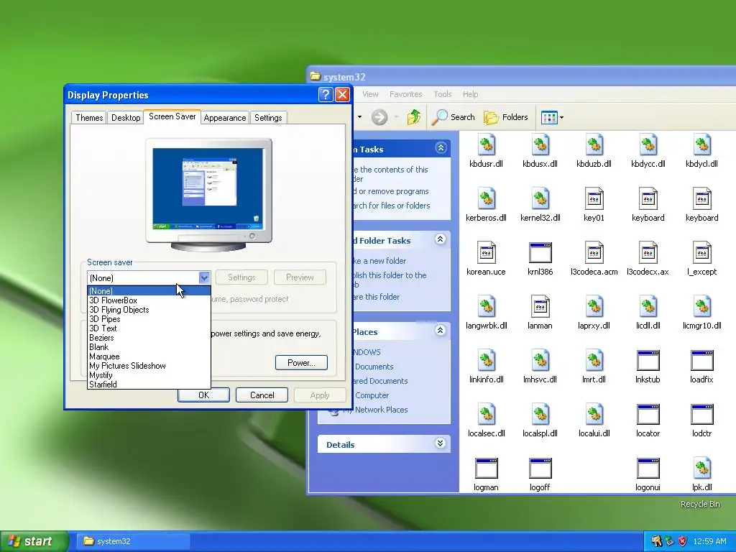Viewport: 736px width, 552px height.
Task: Open the Search toolbar button
Action: 454,117
